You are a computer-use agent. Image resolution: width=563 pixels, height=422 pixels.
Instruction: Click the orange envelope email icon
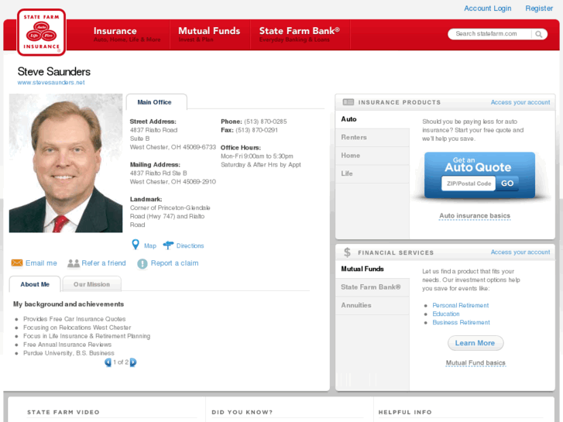click(x=17, y=263)
